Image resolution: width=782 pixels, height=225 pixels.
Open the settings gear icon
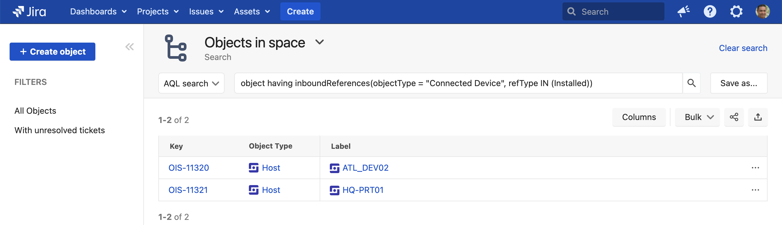pos(736,11)
